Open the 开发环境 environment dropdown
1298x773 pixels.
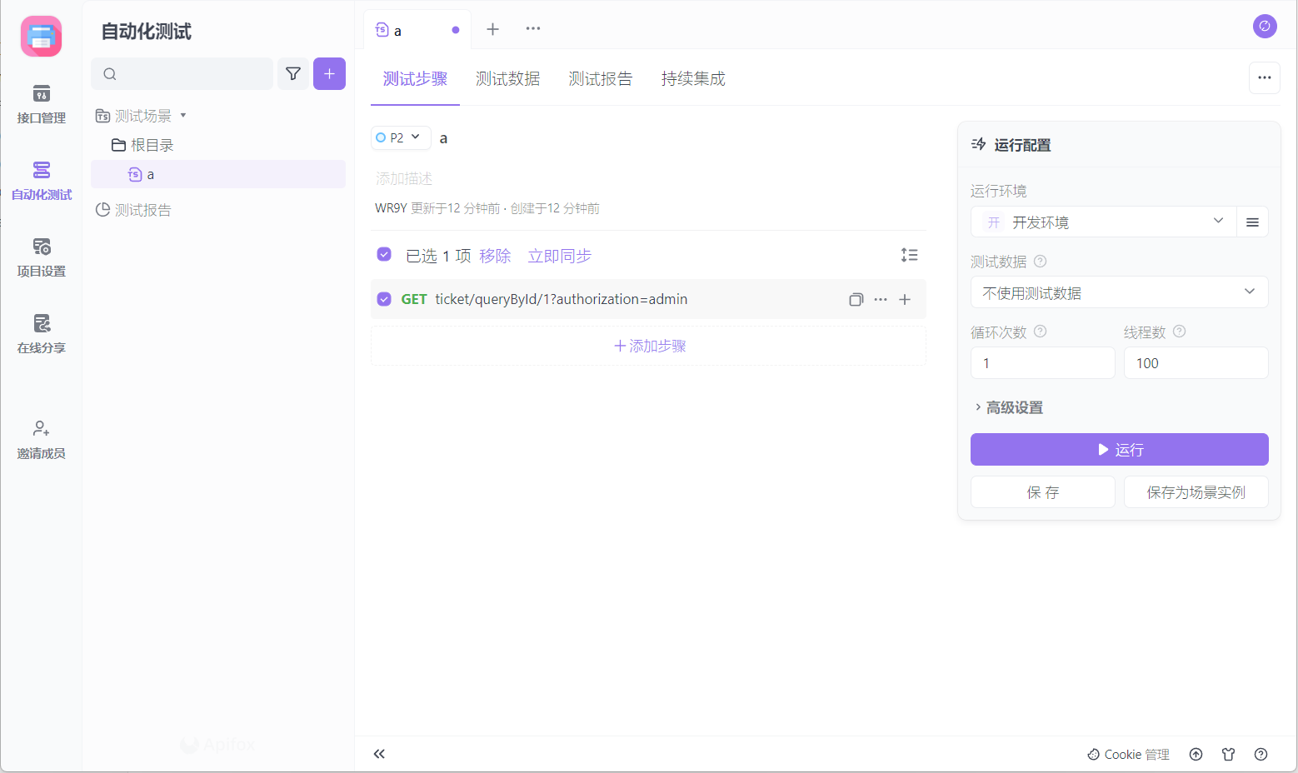[1104, 222]
